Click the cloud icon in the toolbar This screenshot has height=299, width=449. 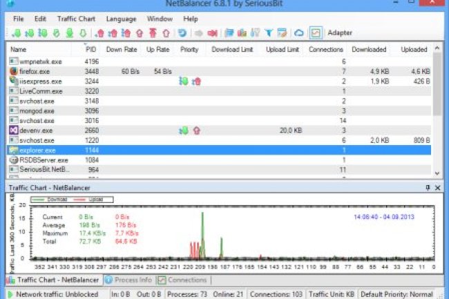[x=299, y=32]
